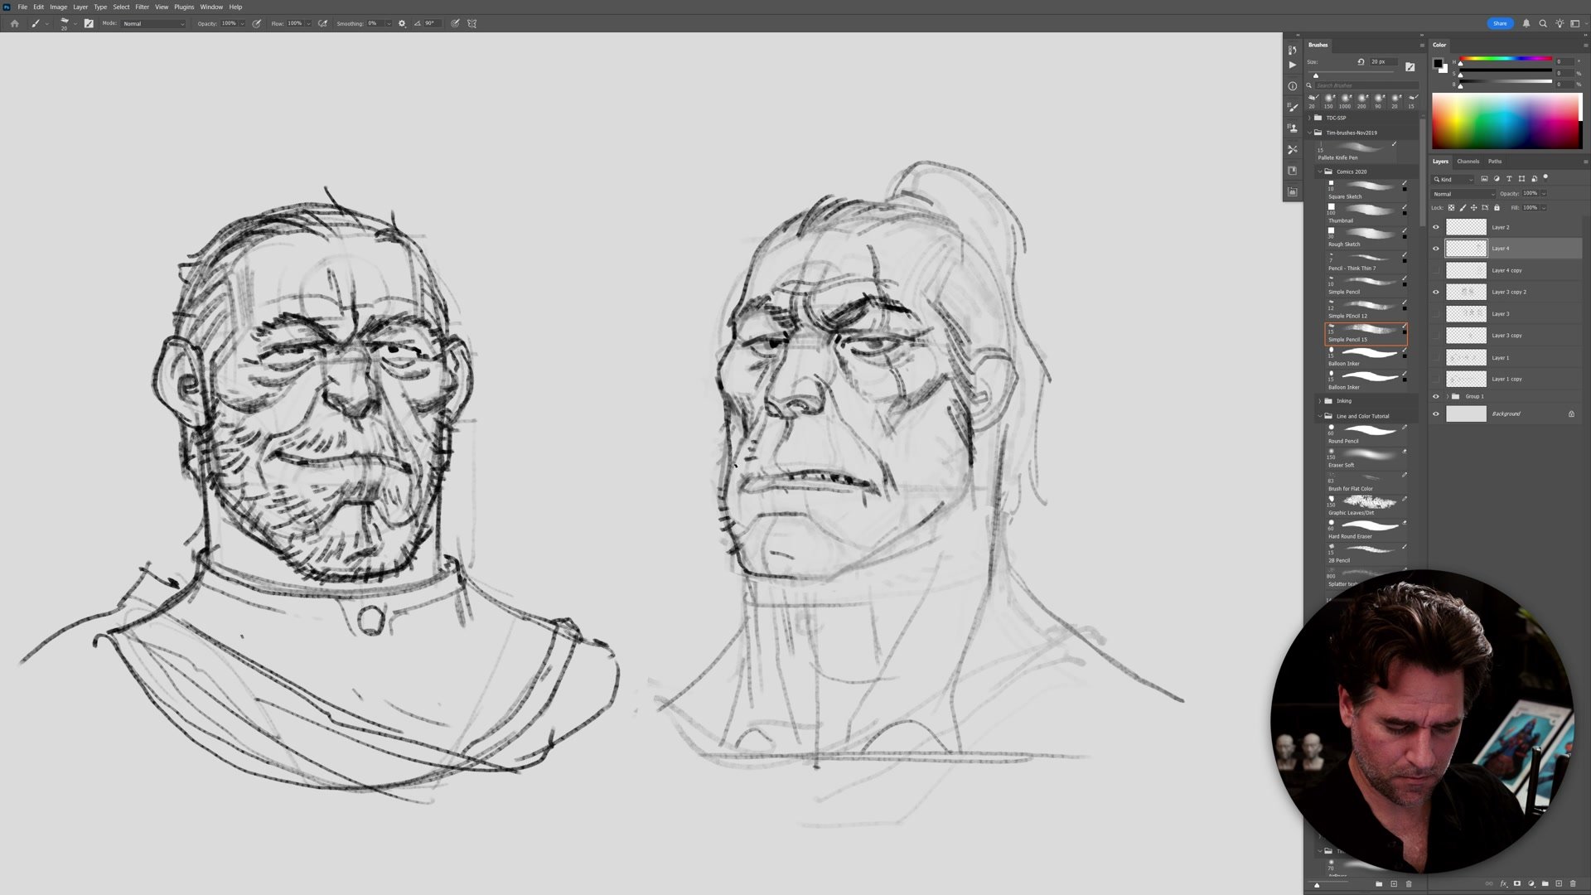Lock all padlock icon in Layers panel
The width and height of the screenshot is (1591, 895).
pyautogui.click(x=1497, y=208)
